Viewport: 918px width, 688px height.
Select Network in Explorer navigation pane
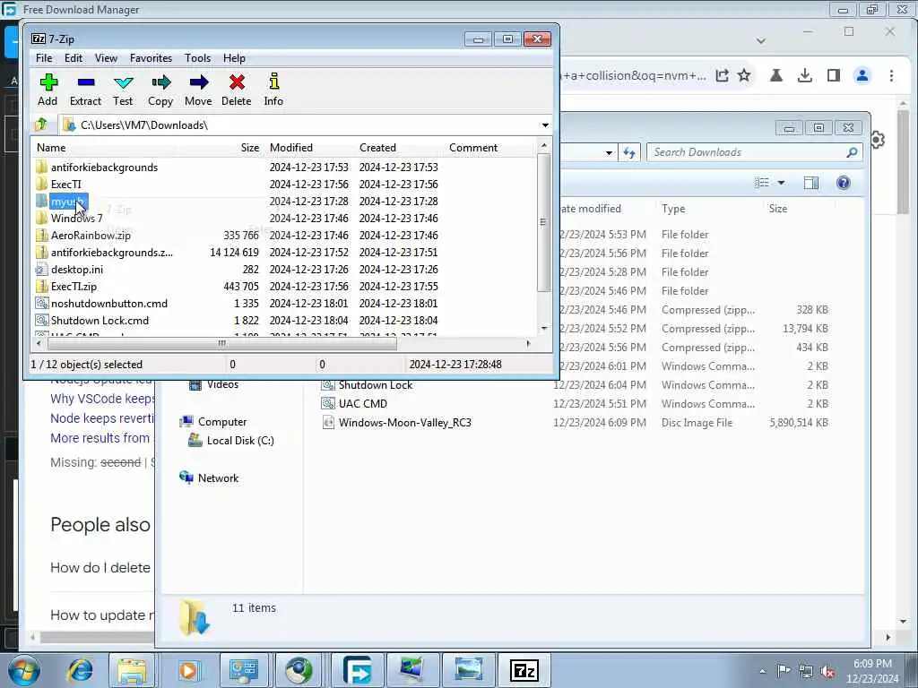(218, 478)
